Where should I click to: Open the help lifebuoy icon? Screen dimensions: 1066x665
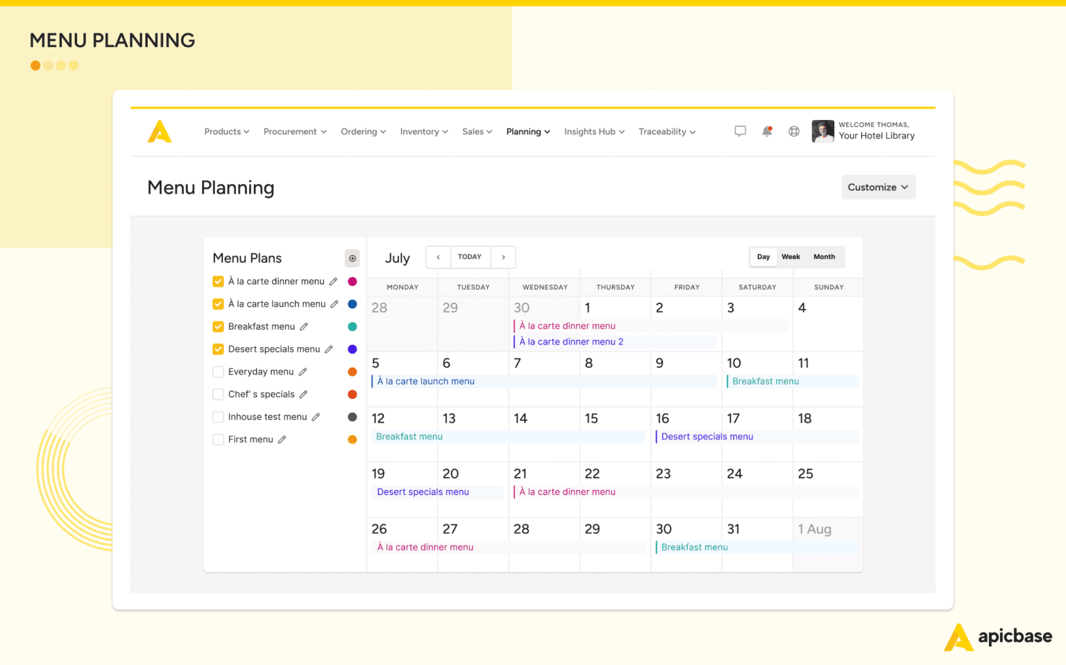(x=793, y=131)
